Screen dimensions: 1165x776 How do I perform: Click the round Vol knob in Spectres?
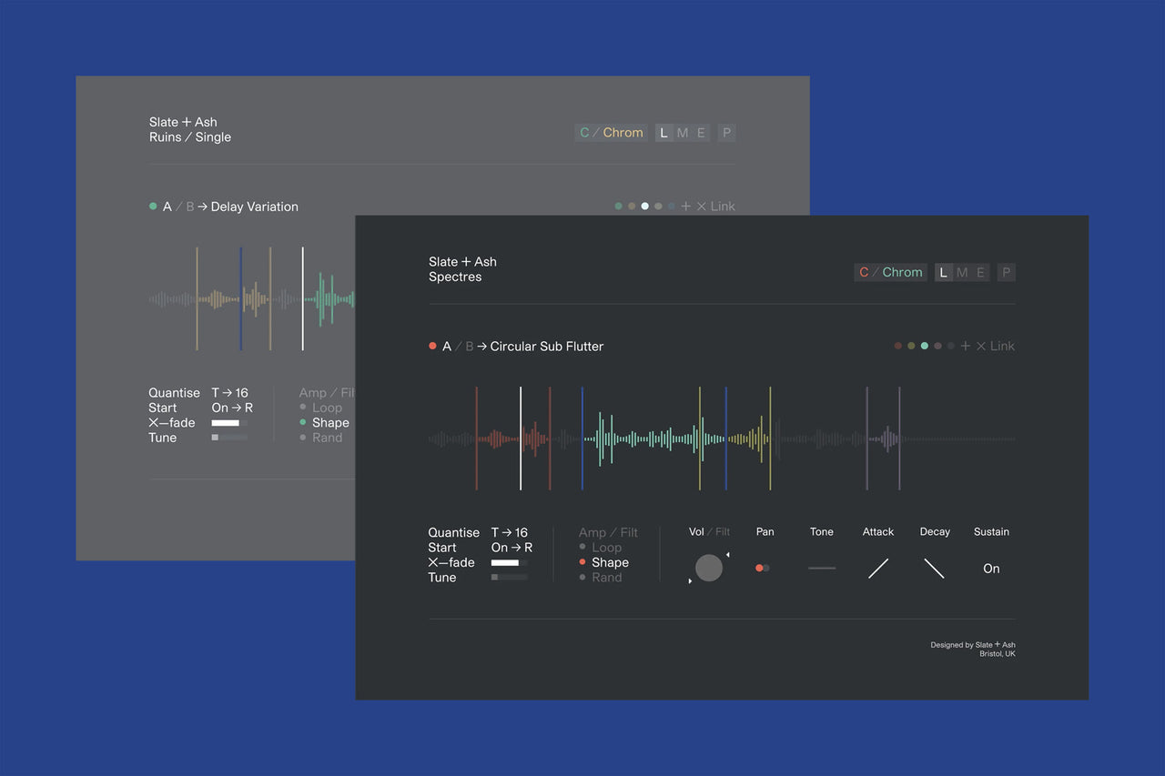click(x=709, y=568)
